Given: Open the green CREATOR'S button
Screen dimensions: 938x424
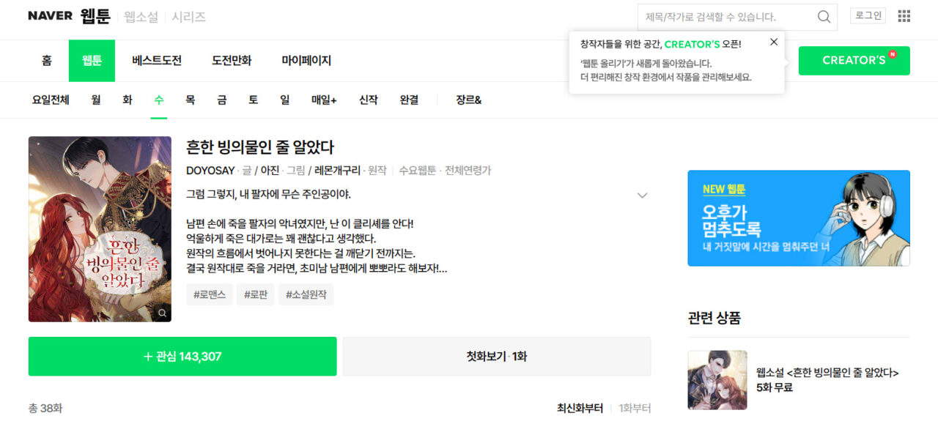Looking at the screenshot, I should click(x=854, y=61).
